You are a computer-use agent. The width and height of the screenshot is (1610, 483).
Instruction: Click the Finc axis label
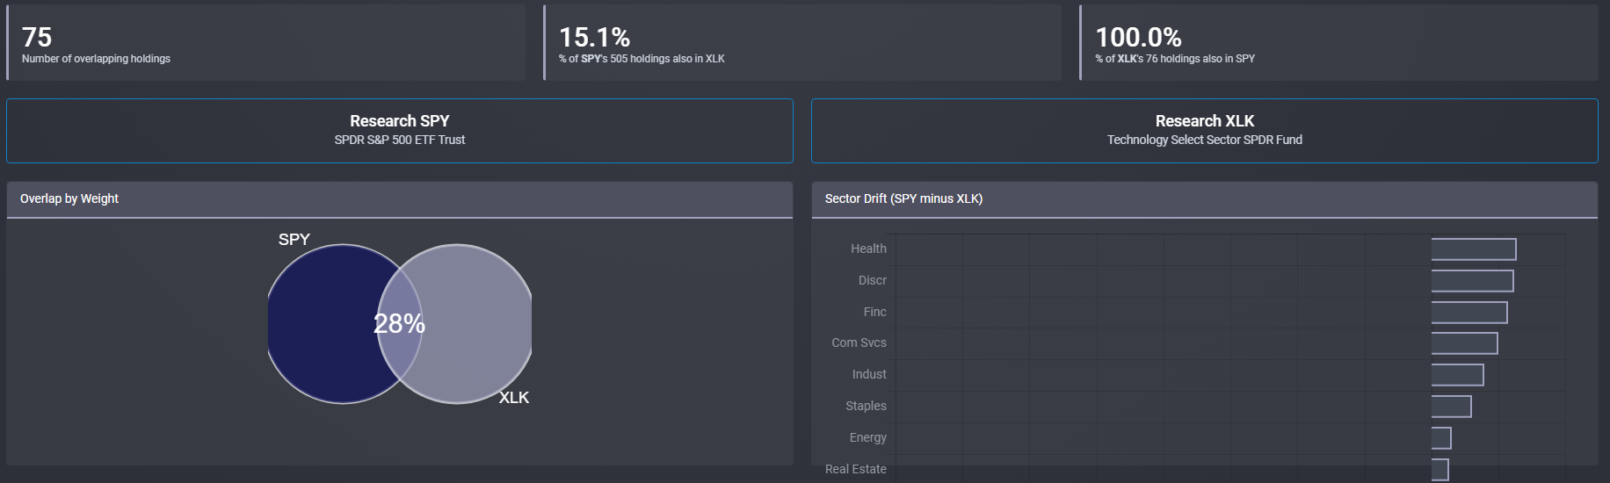tap(874, 312)
